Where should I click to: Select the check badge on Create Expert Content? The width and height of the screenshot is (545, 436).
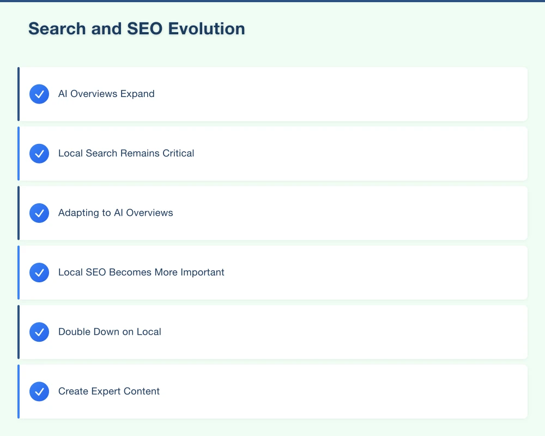coord(39,391)
